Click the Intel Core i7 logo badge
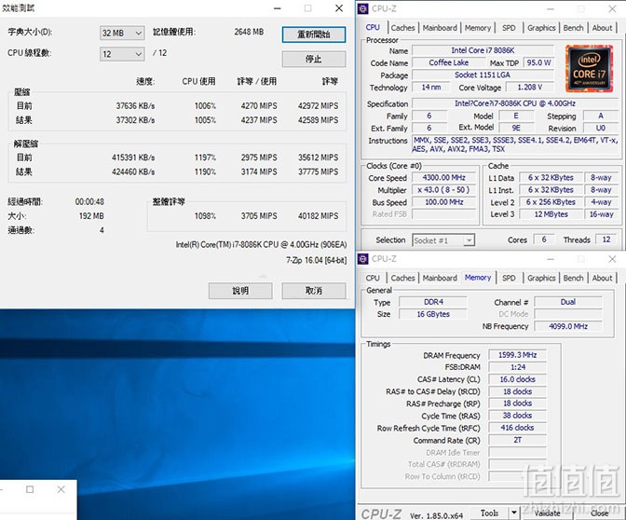This screenshot has height=520, width=626. 590,69
